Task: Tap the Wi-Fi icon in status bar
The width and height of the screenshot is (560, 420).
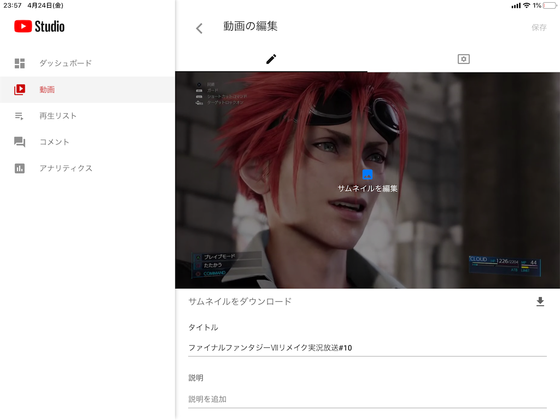Action: click(527, 5)
